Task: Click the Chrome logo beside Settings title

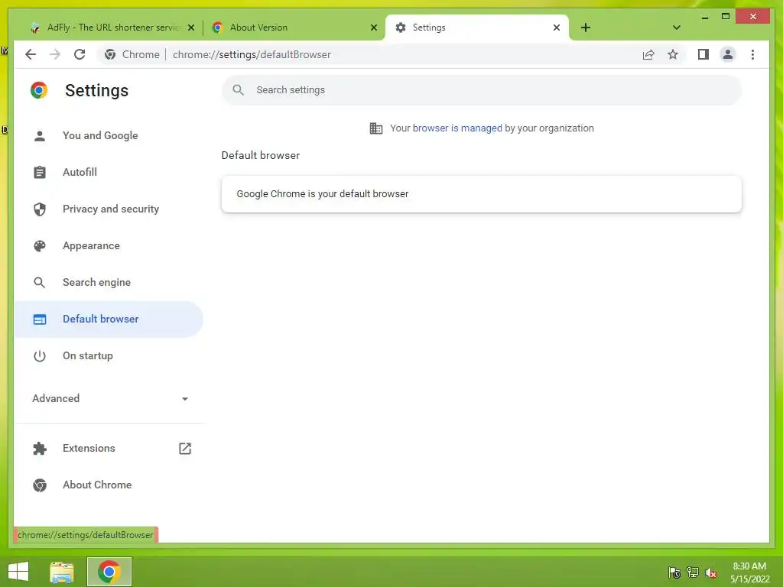Action: [x=39, y=90]
